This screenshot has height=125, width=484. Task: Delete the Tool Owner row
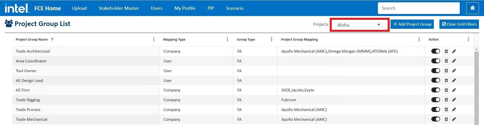446,71
